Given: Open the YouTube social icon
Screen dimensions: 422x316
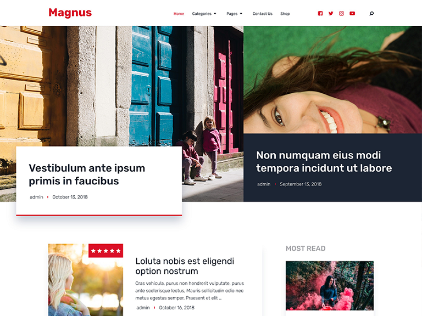Looking at the screenshot, I should click(x=352, y=13).
